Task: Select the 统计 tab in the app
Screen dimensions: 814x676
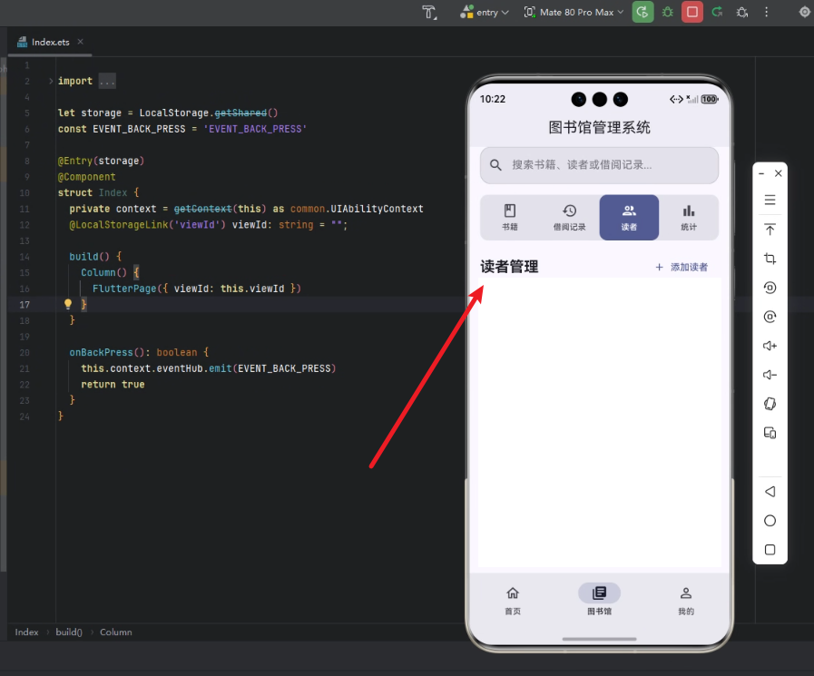Action: (x=689, y=218)
